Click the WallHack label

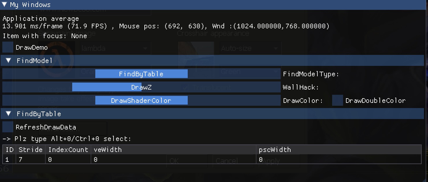[301, 87]
